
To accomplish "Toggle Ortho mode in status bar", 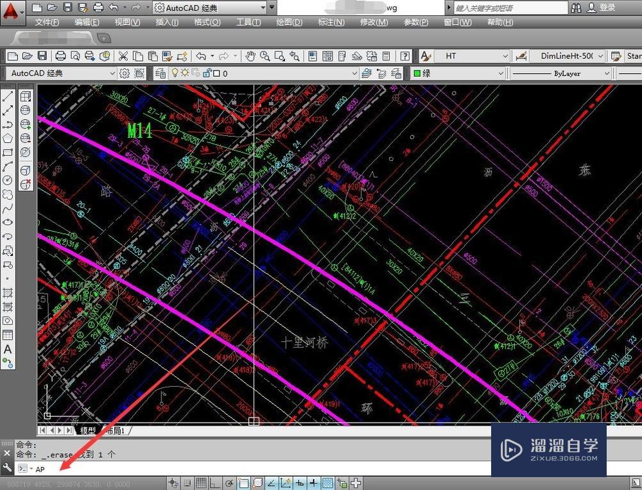I will 215,483.
